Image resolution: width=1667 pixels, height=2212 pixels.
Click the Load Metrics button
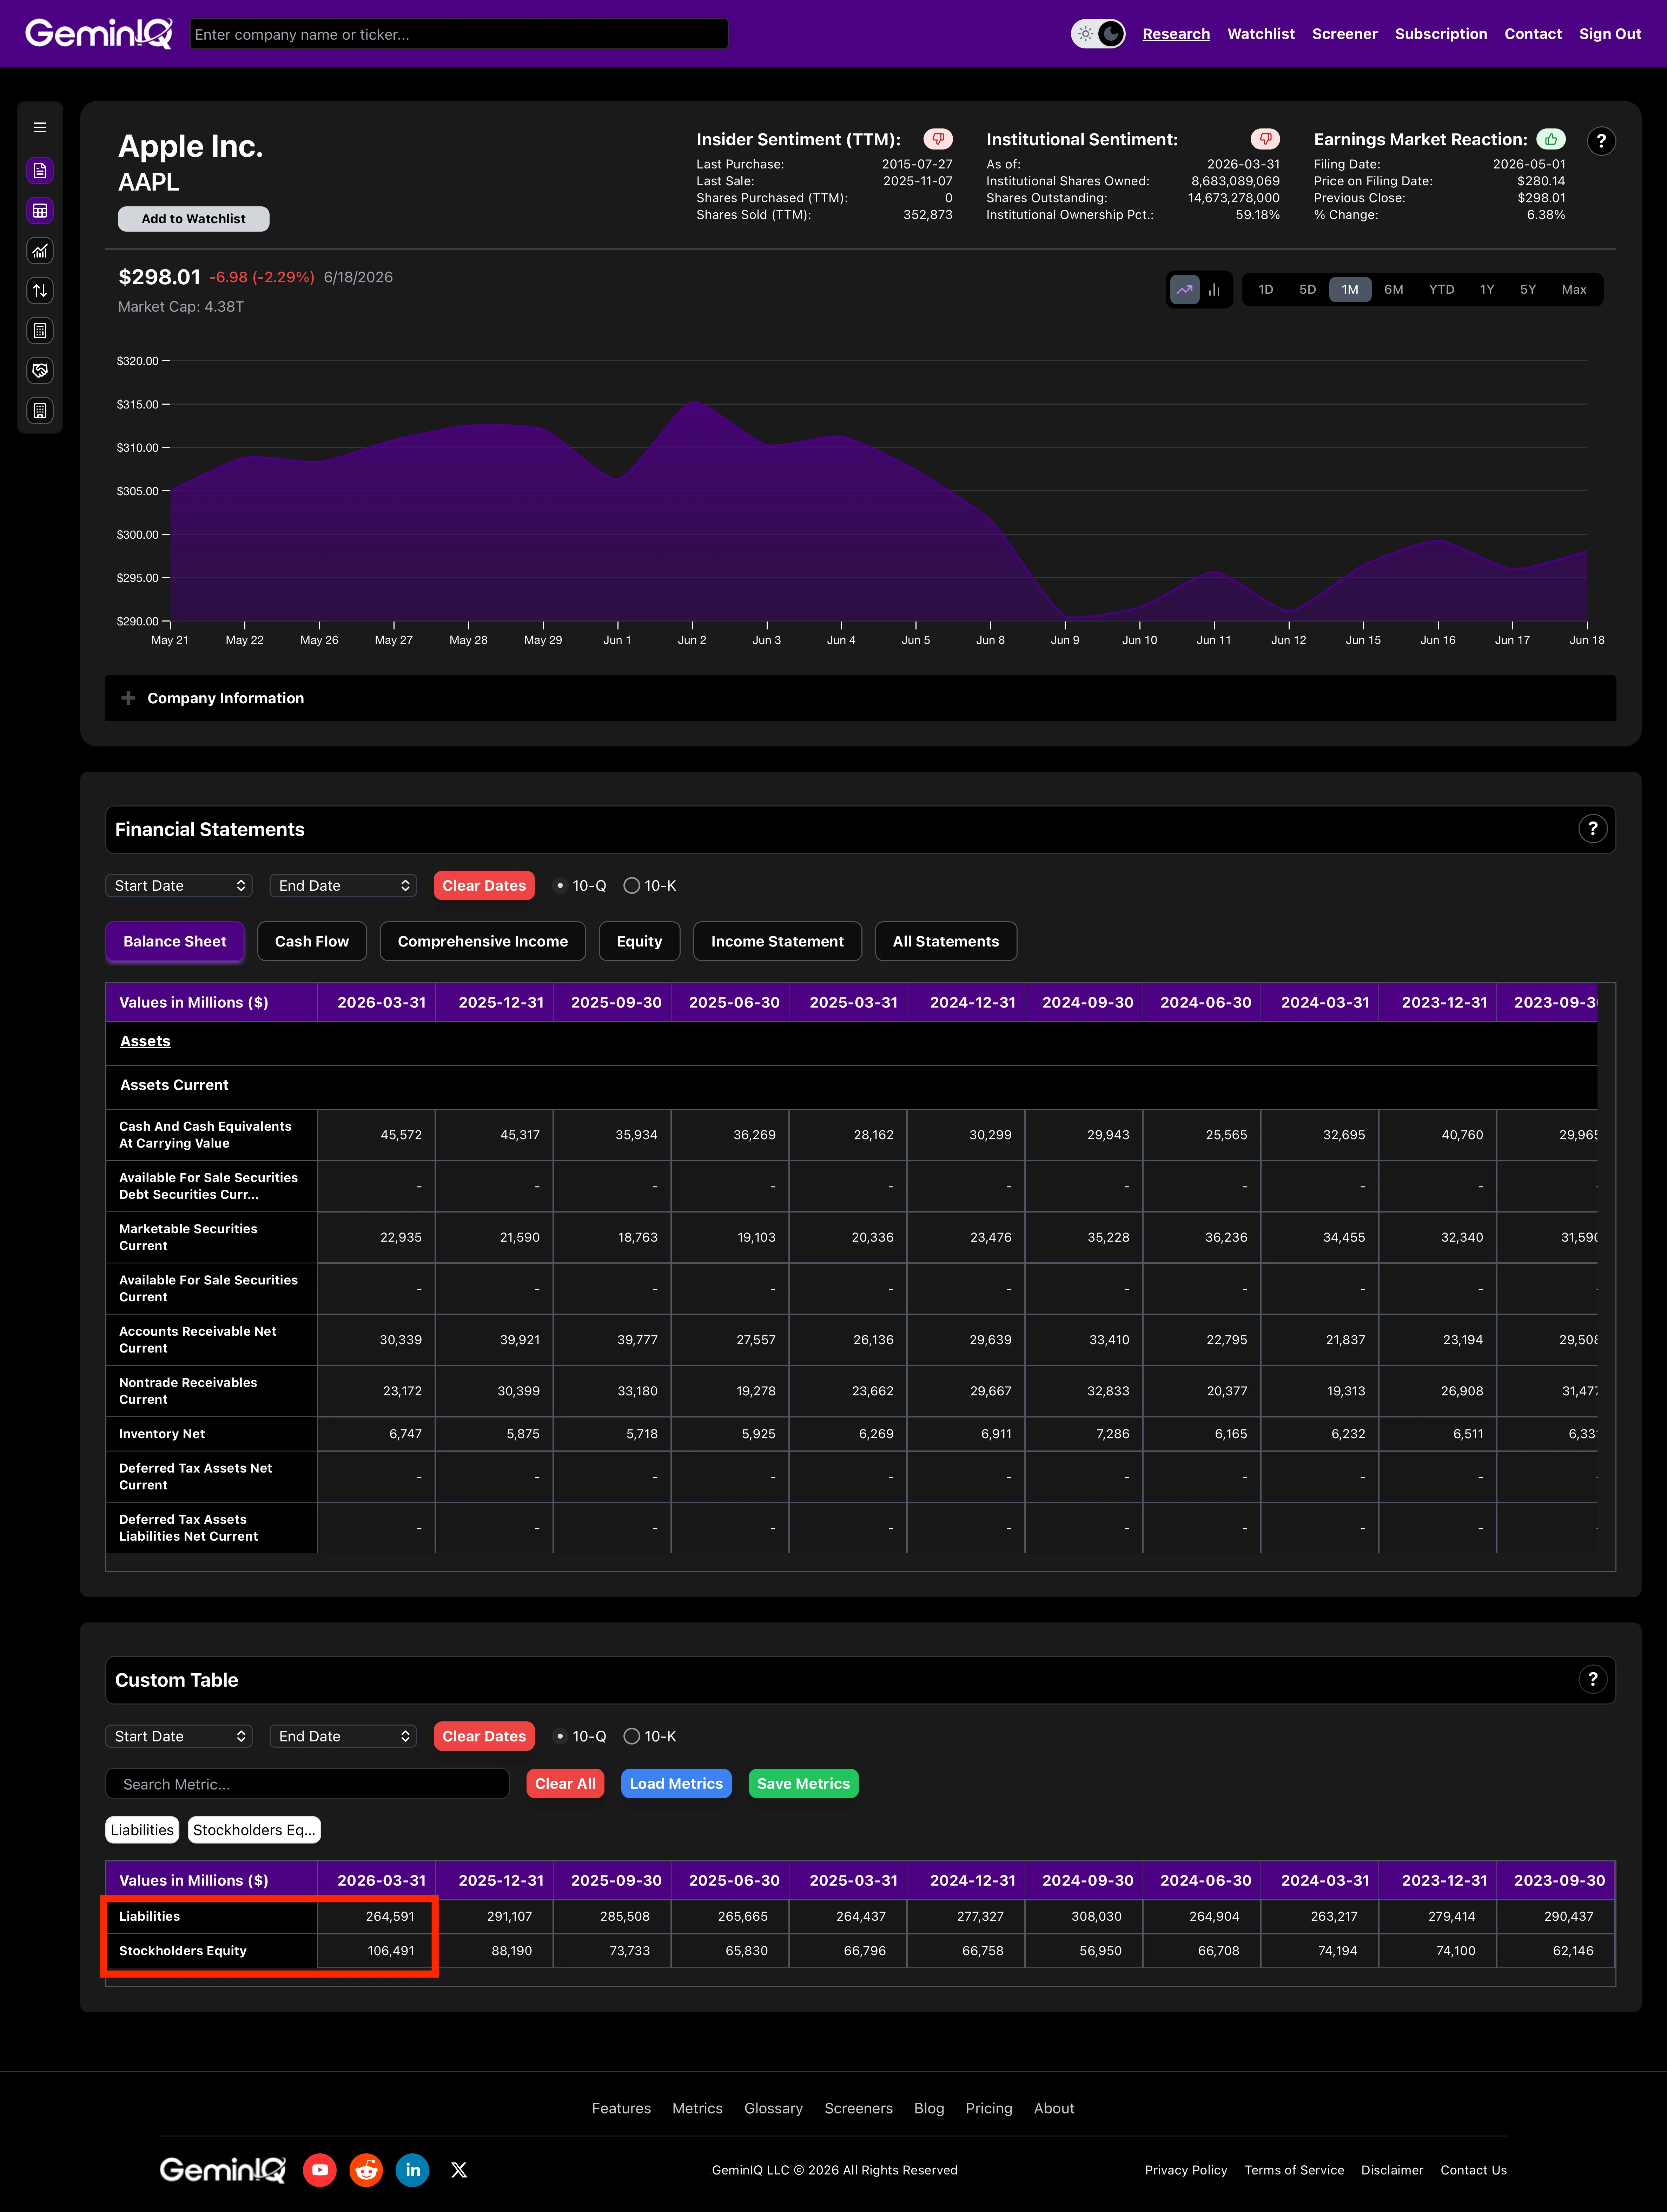[x=676, y=1784]
